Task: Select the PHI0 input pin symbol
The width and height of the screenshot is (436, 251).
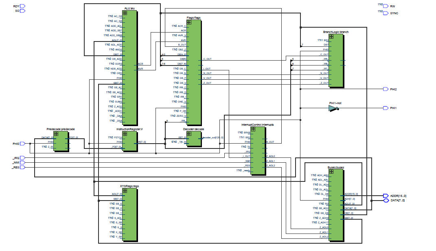Action: point(22,144)
